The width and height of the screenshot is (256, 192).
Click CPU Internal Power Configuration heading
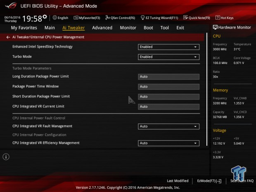(x=39, y=135)
